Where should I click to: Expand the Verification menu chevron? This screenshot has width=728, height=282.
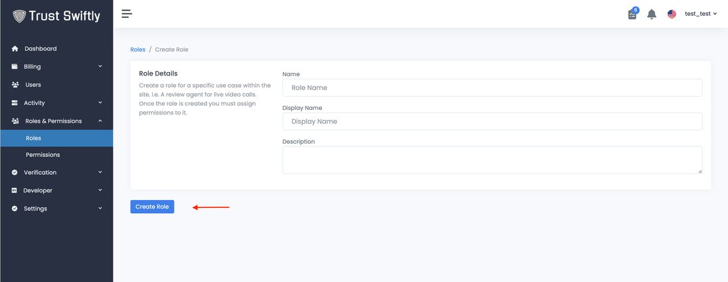click(x=100, y=172)
